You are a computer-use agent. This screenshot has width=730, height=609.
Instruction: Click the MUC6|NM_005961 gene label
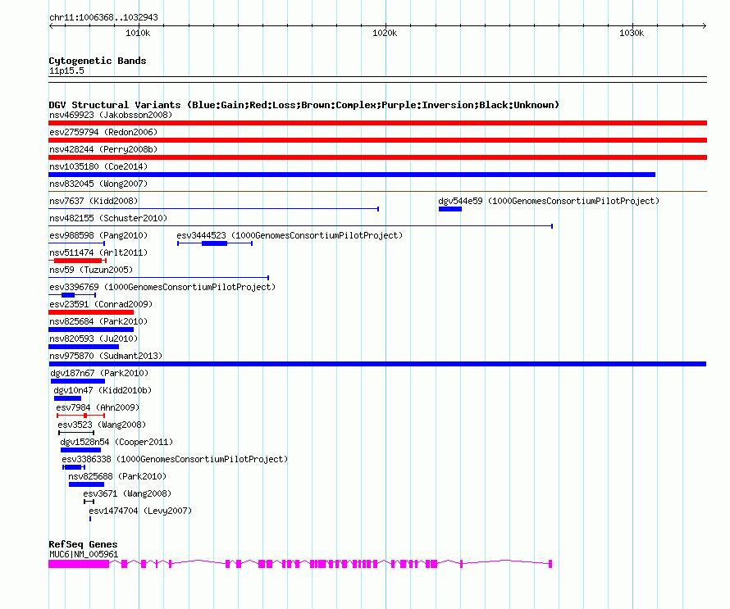84,555
